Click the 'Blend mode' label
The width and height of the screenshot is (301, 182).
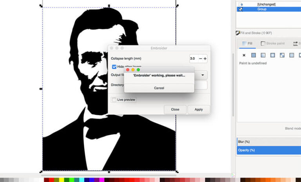pyautogui.click(x=293, y=128)
